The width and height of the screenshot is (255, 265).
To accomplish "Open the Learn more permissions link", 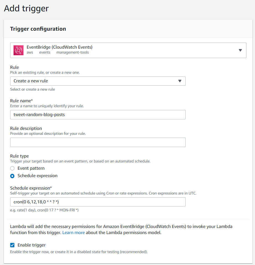I will click(73, 233).
